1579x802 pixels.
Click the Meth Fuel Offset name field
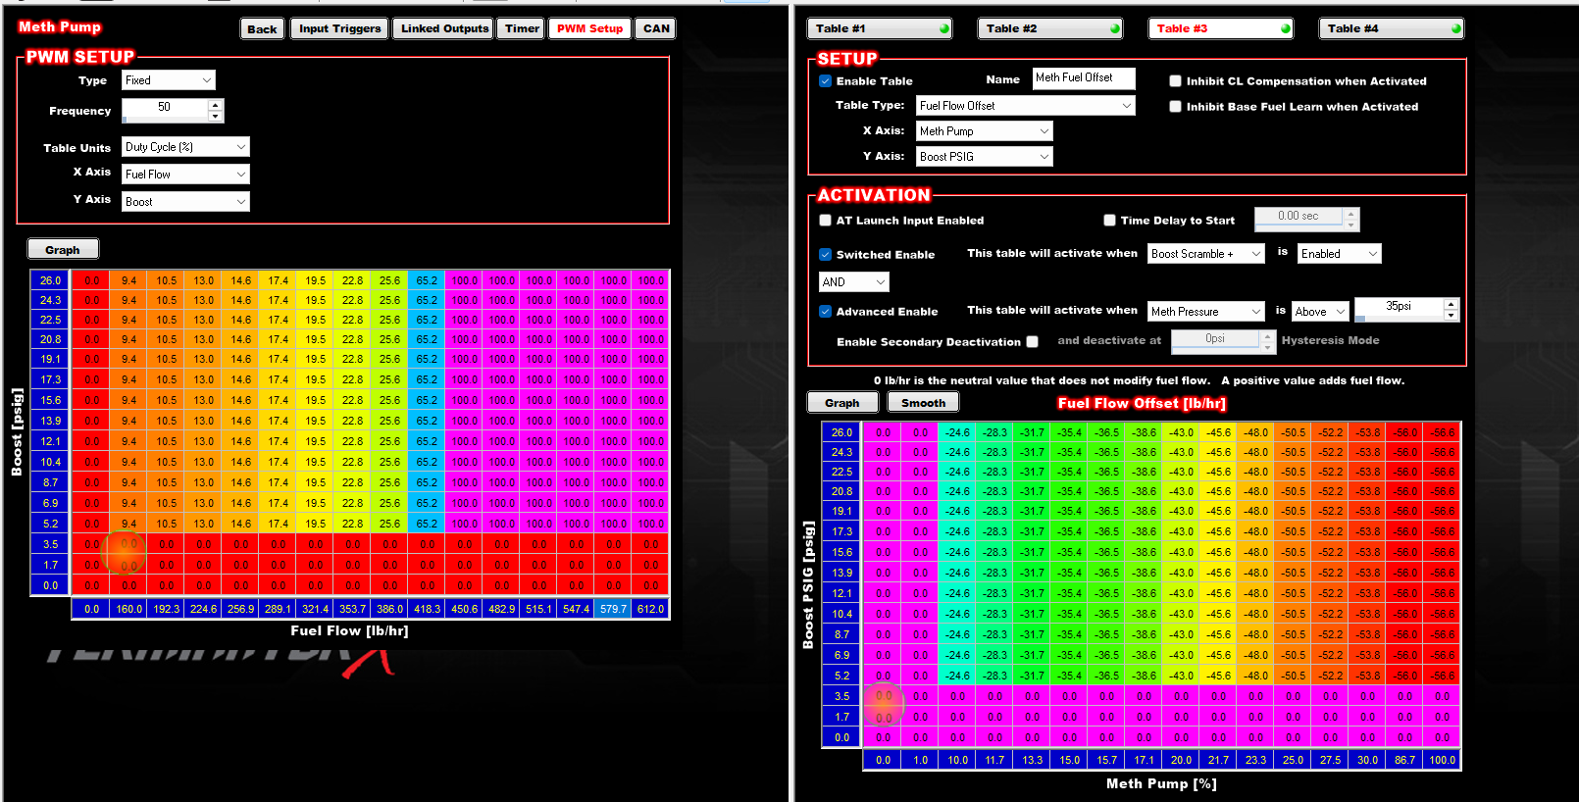point(1083,78)
